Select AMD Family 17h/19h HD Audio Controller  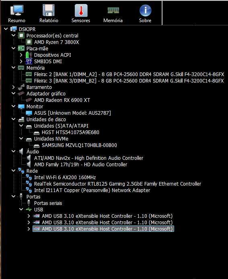coord(81,164)
